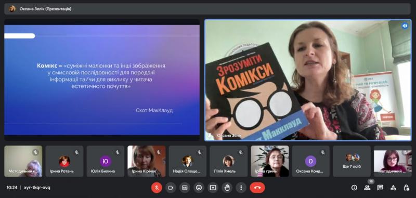Click the present screen icon

[x=213, y=188]
